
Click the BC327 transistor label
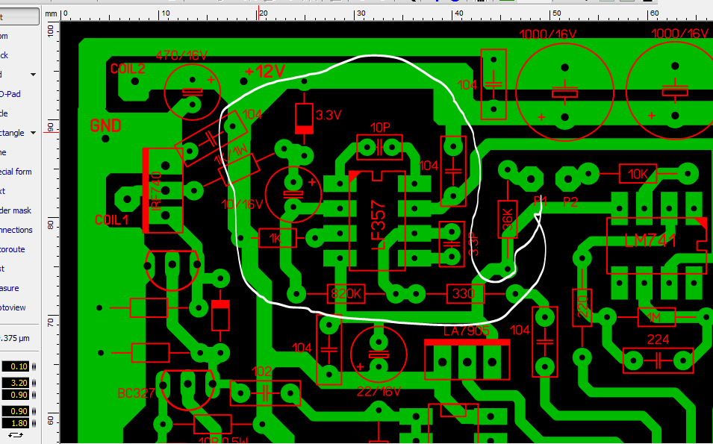click(x=136, y=393)
